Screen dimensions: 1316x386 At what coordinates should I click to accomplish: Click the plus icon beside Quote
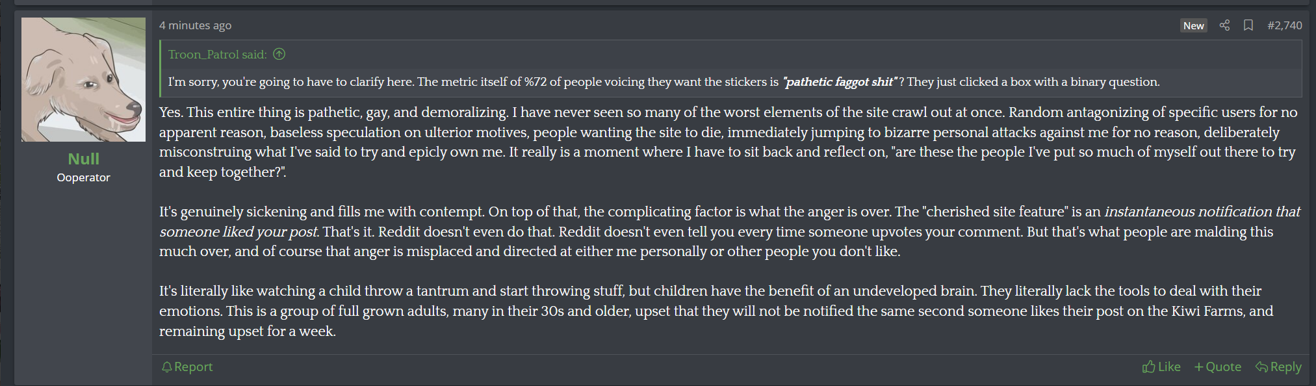pos(1199,367)
